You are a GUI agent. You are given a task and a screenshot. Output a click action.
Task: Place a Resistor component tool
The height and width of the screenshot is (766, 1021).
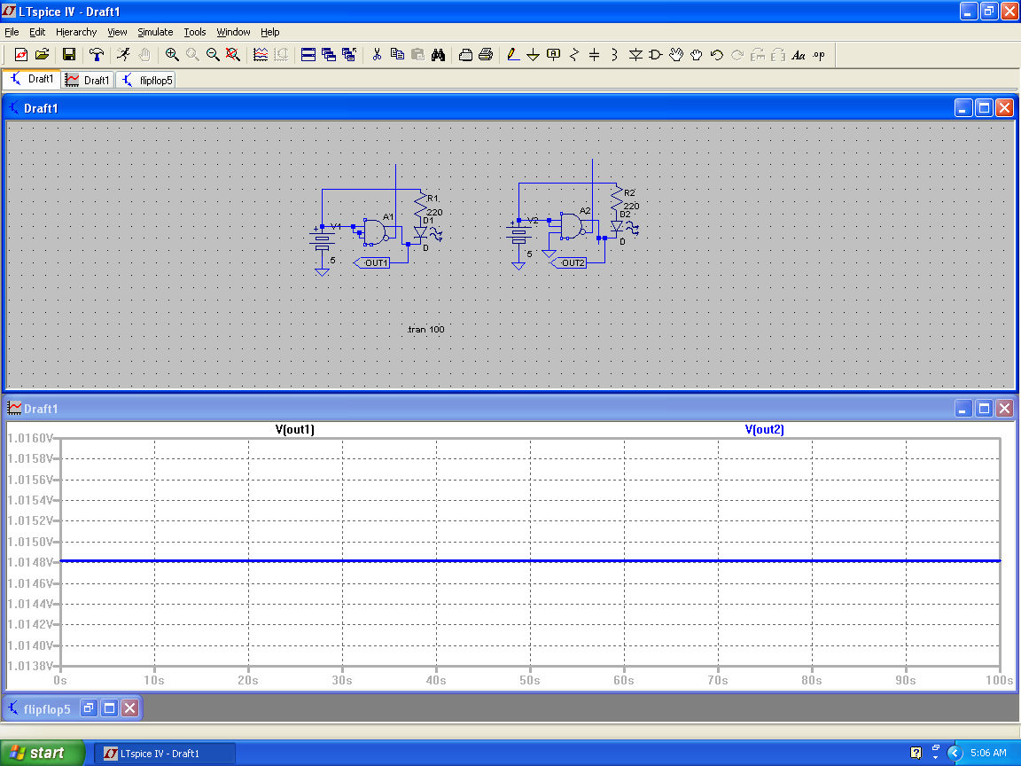(x=574, y=55)
